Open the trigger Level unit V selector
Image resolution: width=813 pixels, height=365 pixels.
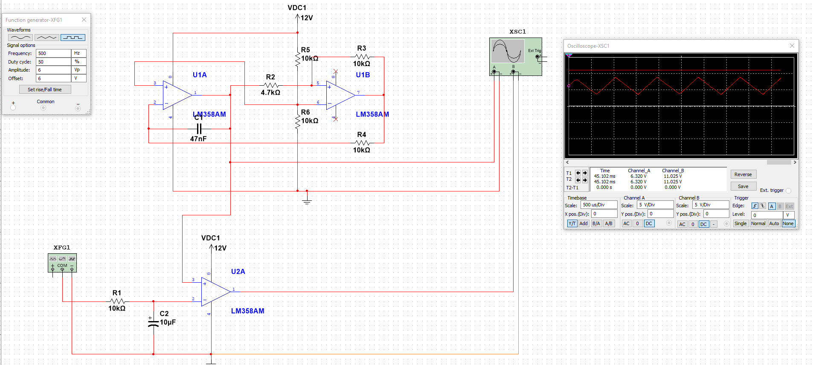coord(788,215)
